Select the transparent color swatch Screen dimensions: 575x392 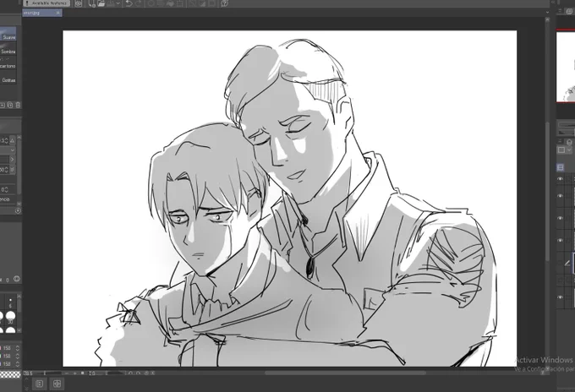pyautogui.click(x=10, y=374)
